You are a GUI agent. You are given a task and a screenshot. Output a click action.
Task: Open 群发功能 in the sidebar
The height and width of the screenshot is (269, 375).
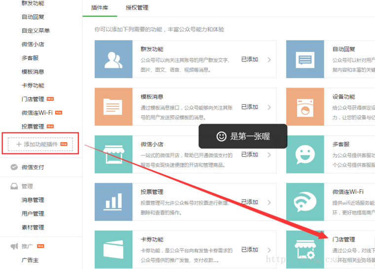33,3
